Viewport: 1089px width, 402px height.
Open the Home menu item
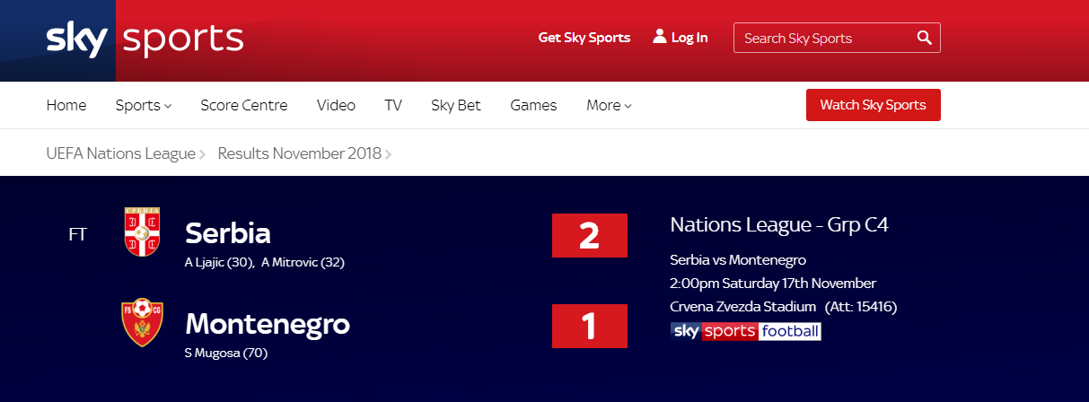(x=66, y=105)
